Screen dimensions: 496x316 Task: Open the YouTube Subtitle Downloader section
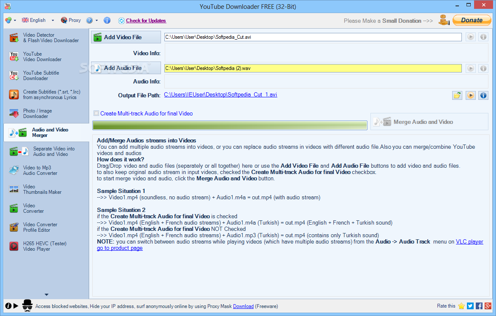(x=46, y=75)
